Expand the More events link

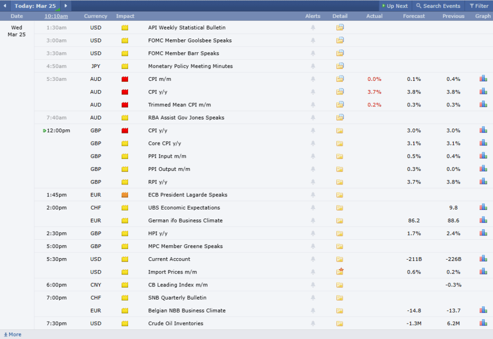point(13,334)
